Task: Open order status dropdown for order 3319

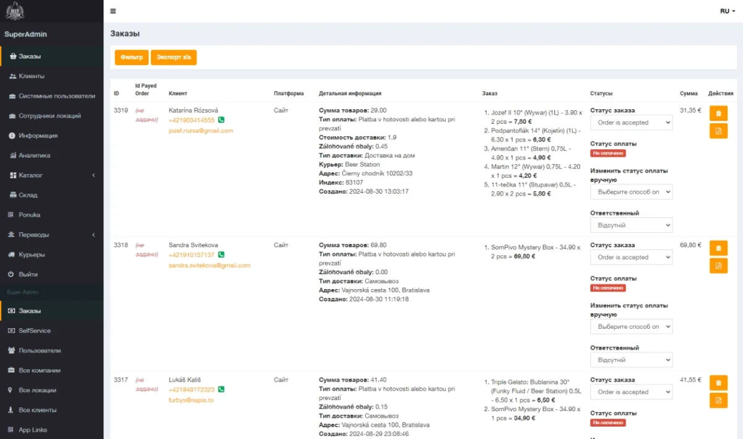Action: pos(631,123)
